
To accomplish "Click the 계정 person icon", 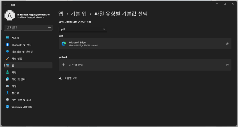I will tap(7, 72).
